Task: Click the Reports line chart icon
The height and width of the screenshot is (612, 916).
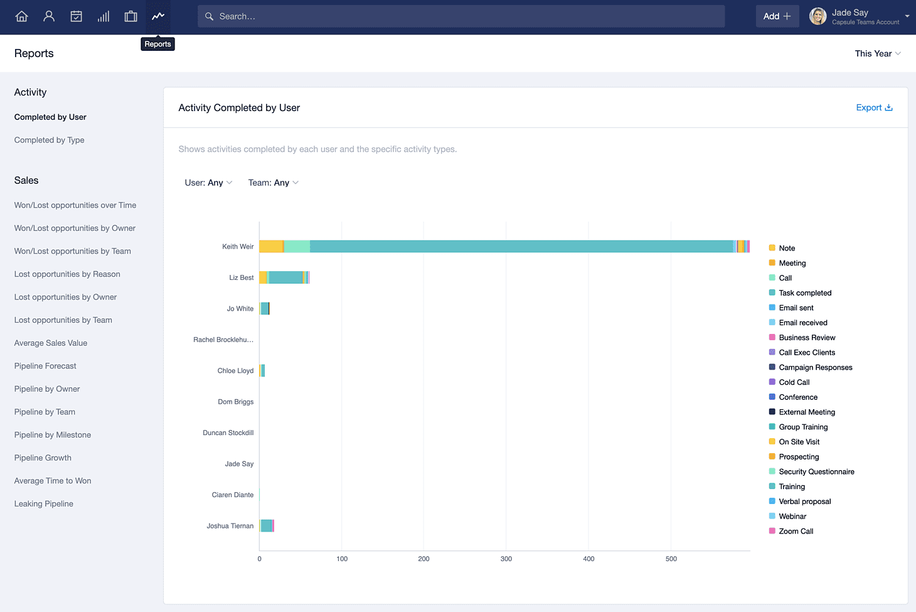Action: click(x=158, y=16)
